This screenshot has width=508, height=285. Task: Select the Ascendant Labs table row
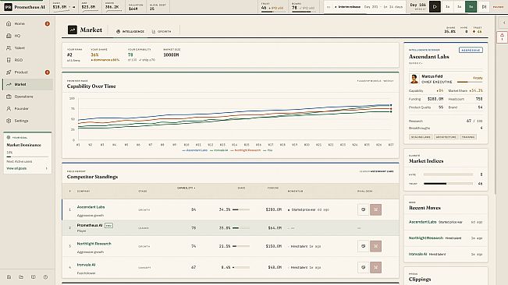tap(230, 209)
